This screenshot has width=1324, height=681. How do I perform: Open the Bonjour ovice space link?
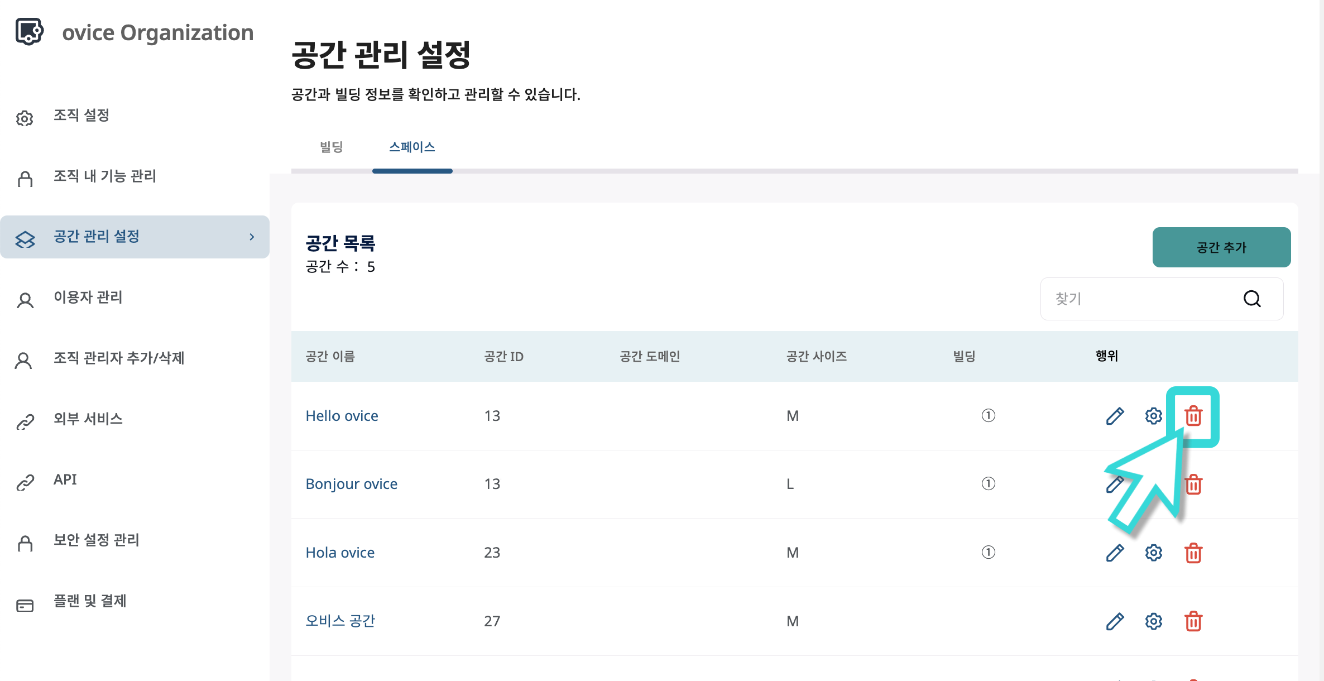pyautogui.click(x=351, y=484)
